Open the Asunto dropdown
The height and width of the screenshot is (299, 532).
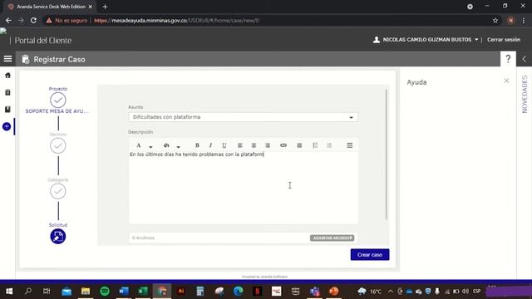tap(244, 117)
